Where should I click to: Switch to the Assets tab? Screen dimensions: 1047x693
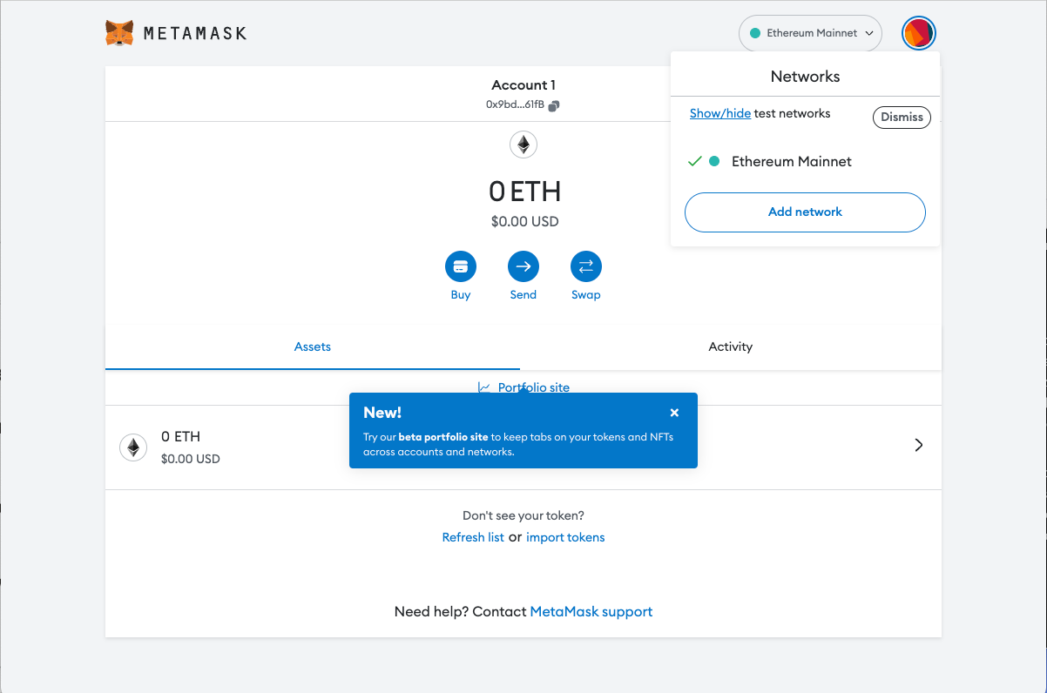coord(313,346)
